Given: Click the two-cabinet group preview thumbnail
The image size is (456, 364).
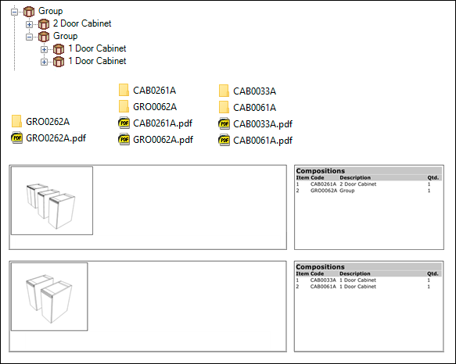Looking at the screenshot, I should tap(49, 297).
